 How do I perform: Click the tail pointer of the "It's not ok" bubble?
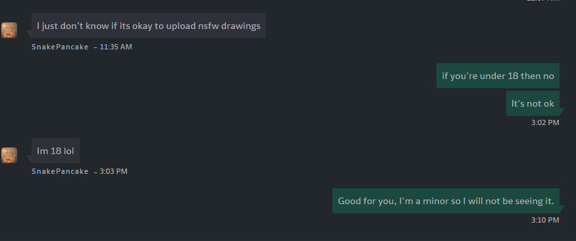[562, 112]
